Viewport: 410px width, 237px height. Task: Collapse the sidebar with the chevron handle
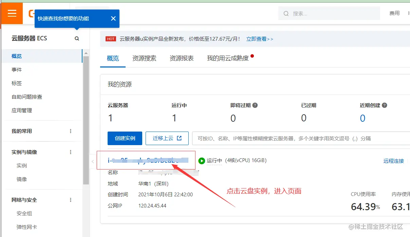pyautogui.click(x=93, y=162)
